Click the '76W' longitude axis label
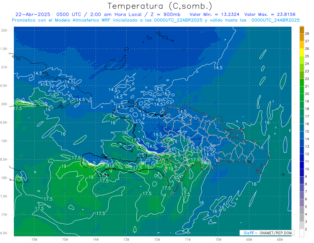The width and height of the screenshot is (314, 243). [x=34, y=239]
